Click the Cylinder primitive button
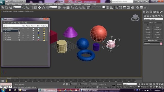 (148, 32)
